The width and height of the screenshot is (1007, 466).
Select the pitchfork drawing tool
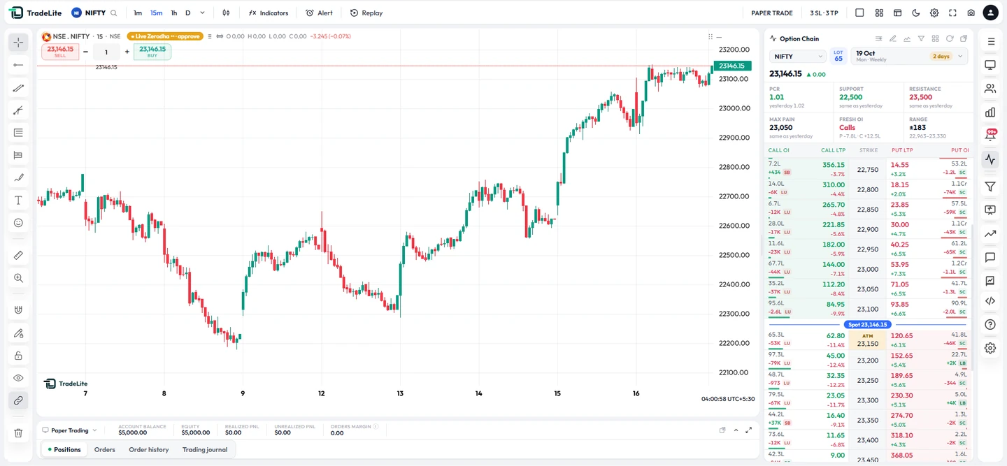tap(18, 110)
